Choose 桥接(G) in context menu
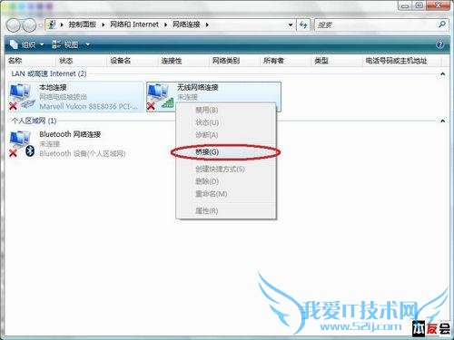Image resolution: width=454 pixels, height=340 pixels. 226,152
